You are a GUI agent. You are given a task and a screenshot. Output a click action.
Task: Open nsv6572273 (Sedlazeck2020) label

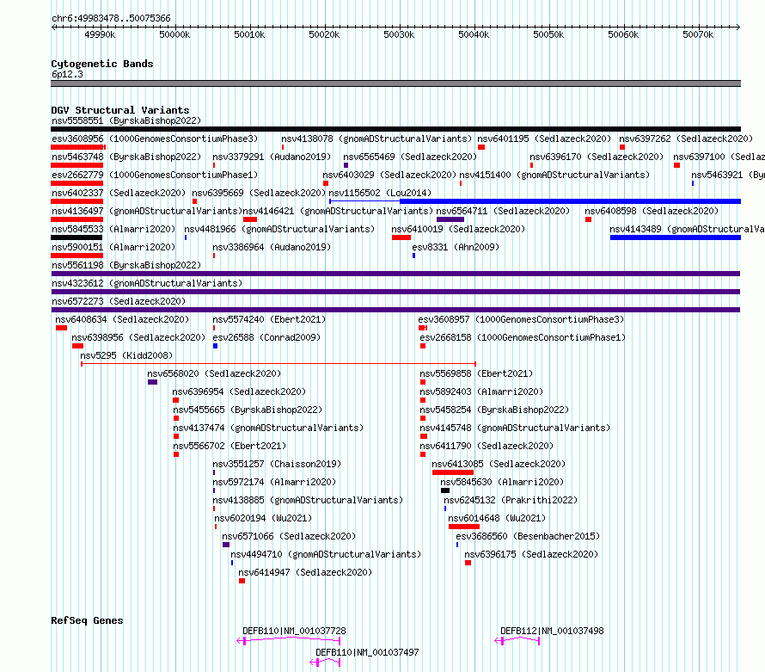(119, 301)
